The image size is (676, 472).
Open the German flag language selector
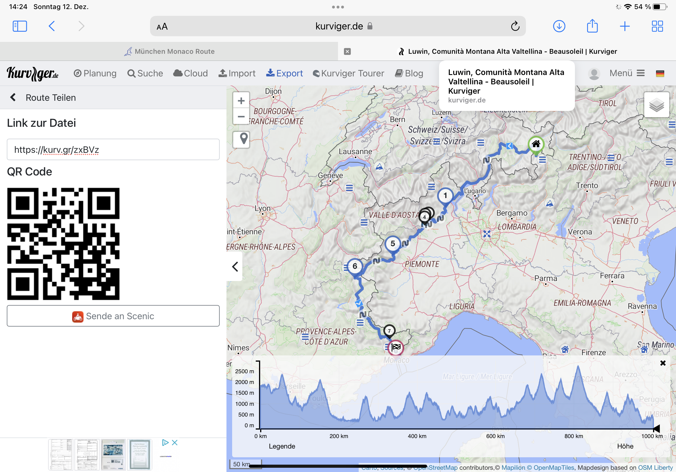click(x=660, y=73)
